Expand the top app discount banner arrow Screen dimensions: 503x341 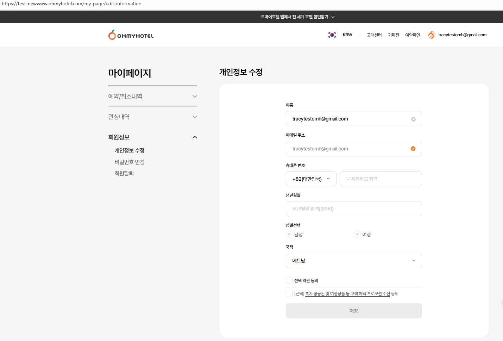click(x=333, y=17)
